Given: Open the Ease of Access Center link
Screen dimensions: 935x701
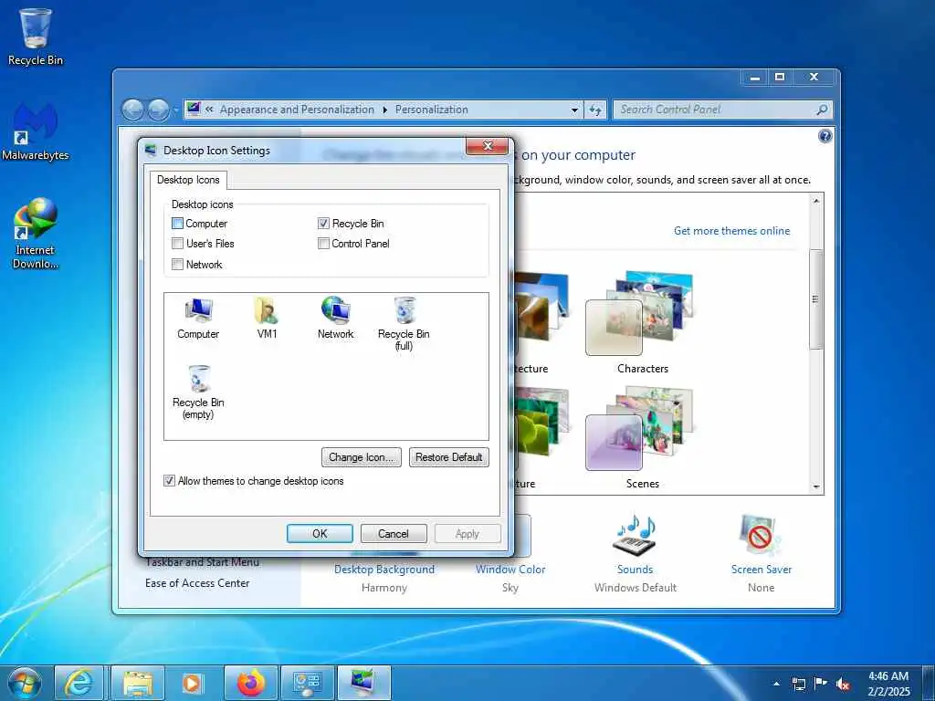Looking at the screenshot, I should pyautogui.click(x=197, y=583).
